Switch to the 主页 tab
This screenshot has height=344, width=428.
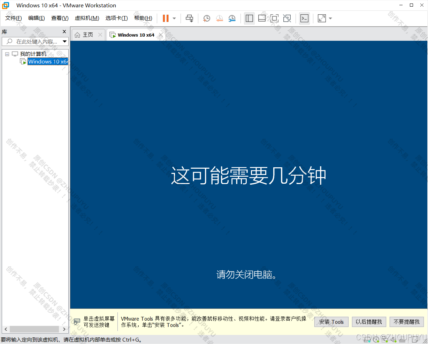click(88, 35)
